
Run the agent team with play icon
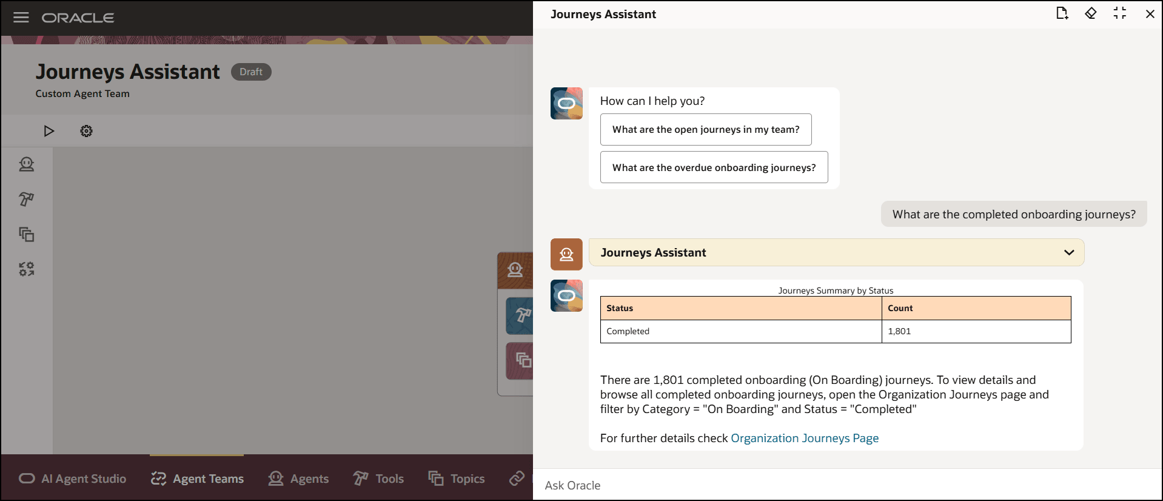pyautogui.click(x=49, y=131)
